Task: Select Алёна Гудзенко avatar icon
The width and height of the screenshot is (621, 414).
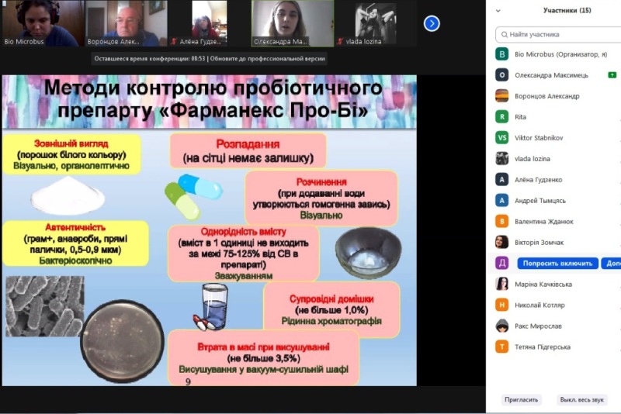Action: point(501,180)
